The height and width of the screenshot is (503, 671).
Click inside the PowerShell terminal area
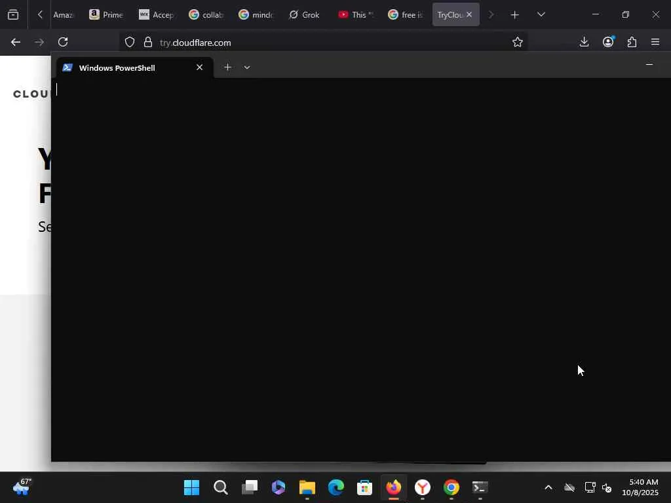tap(361, 269)
